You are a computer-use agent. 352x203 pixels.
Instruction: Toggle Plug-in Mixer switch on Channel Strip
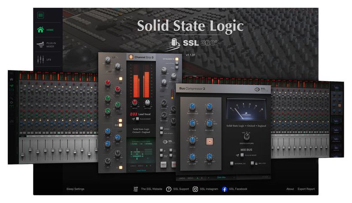(x=138, y=119)
